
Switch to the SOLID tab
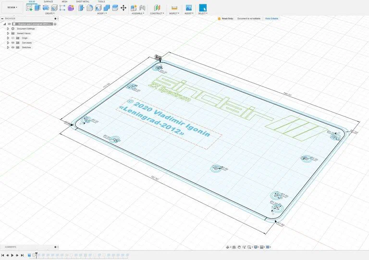[x=32, y=1]
